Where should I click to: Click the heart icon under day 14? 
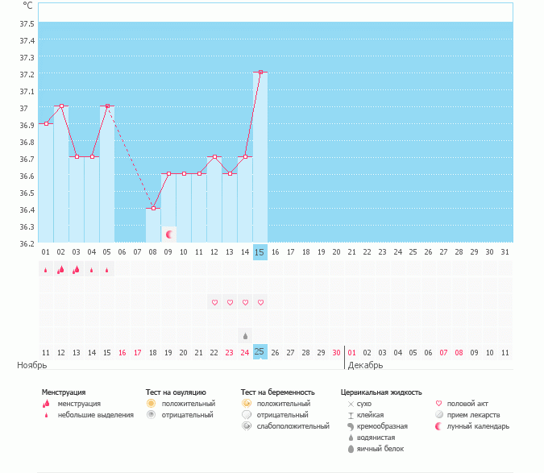click(245, 302)
